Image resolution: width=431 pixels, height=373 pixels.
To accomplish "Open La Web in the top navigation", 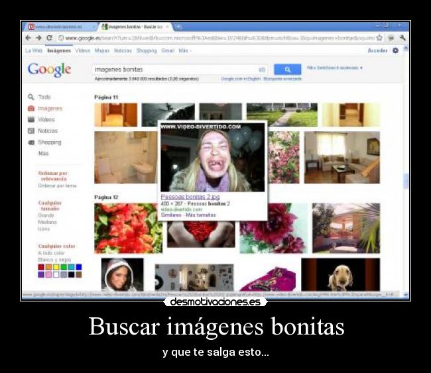I will pyautogui.click(x=34, y=50).
